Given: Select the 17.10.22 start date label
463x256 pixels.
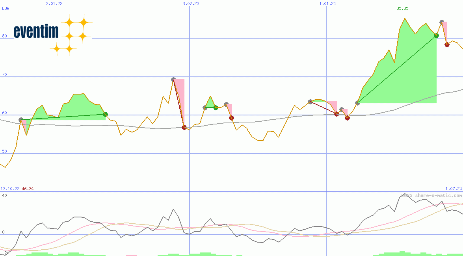Looking at the screenshot, I should (x=10, y=189).
